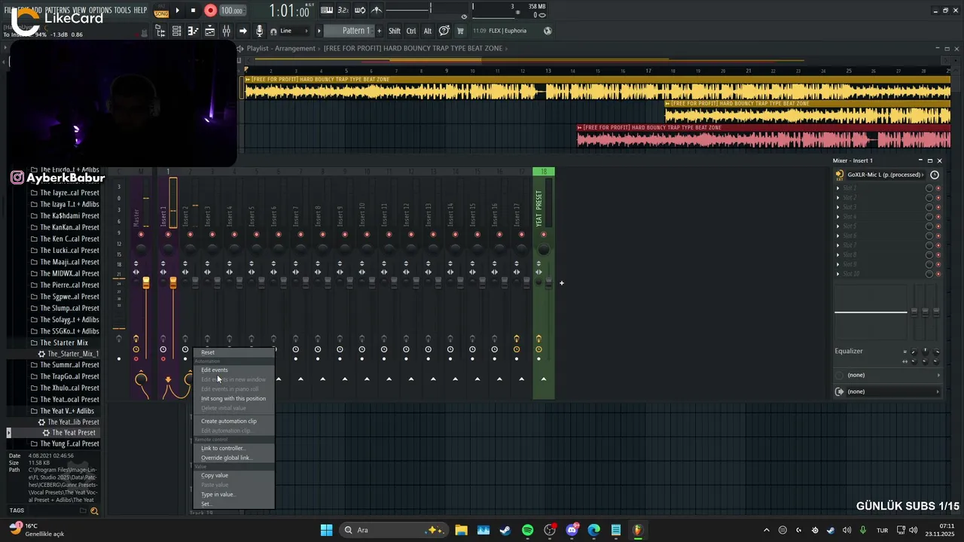Toggle mute LED on YEAT PRESET track
Viewport: 964px width, 542px height.
(x=545, y=234)
